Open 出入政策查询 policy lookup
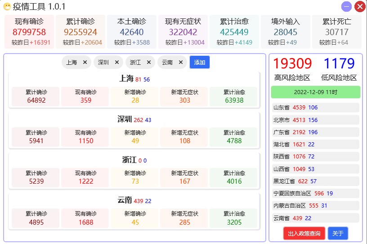 [304, 234]
